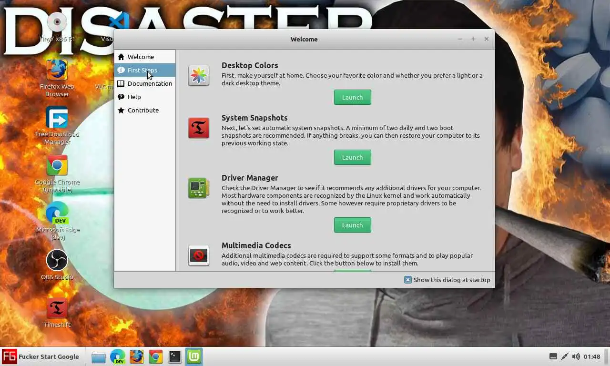Open the Documentation section
The height and width of the screenshot is (366, 610).
pyautogui.click(x=145, y=83)
